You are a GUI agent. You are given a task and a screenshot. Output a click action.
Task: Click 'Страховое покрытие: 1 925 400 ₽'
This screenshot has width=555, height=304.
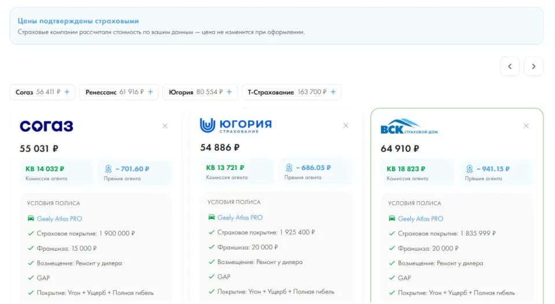266,232
